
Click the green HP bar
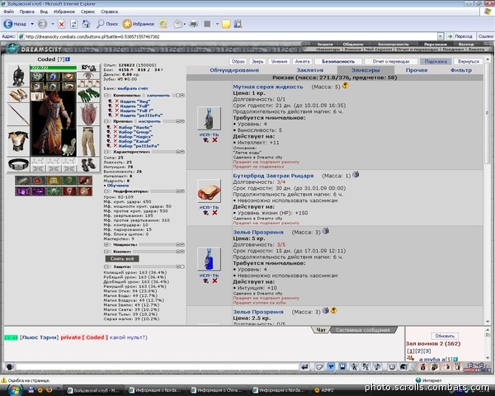(x=53, y=68)
